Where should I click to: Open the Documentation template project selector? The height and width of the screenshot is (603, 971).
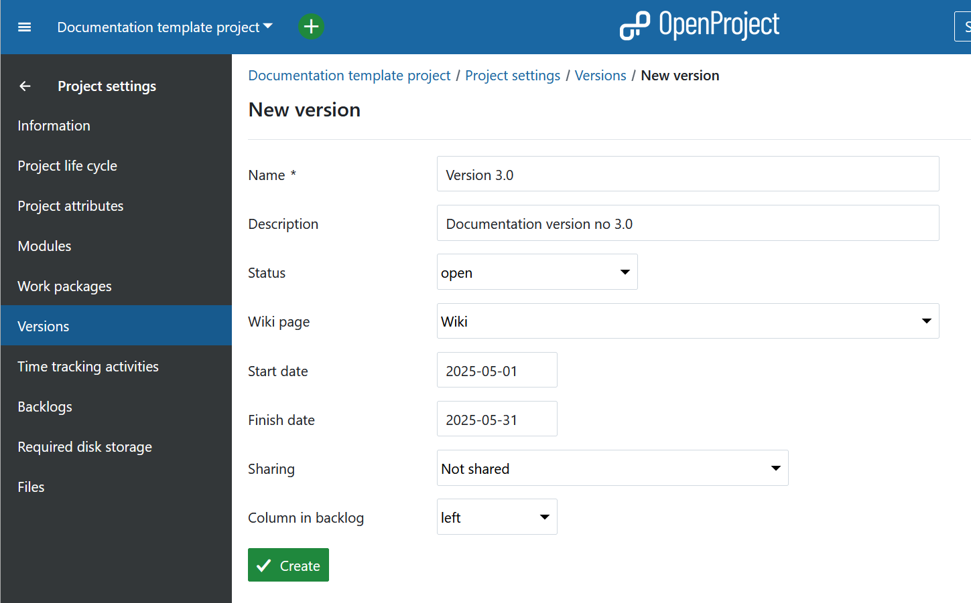coord(165,27)
